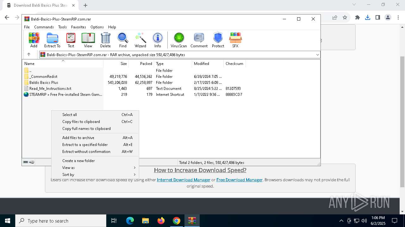405x227 pixels.
Task: Choose Copy full names to clipboard
Action: [x=95, y=129]
